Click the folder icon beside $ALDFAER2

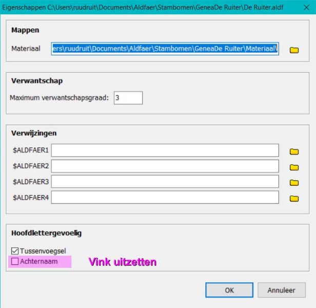(x=294, y=167)
